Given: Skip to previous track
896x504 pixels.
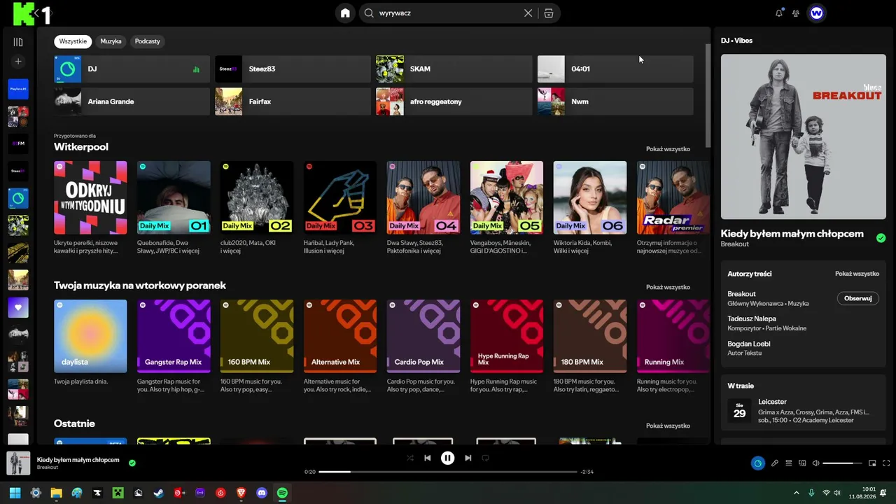Looking at the screenshot, I should [x=428, y=458].
